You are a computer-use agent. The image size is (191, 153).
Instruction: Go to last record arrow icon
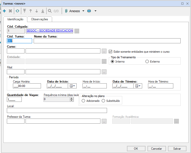(43, 11)
